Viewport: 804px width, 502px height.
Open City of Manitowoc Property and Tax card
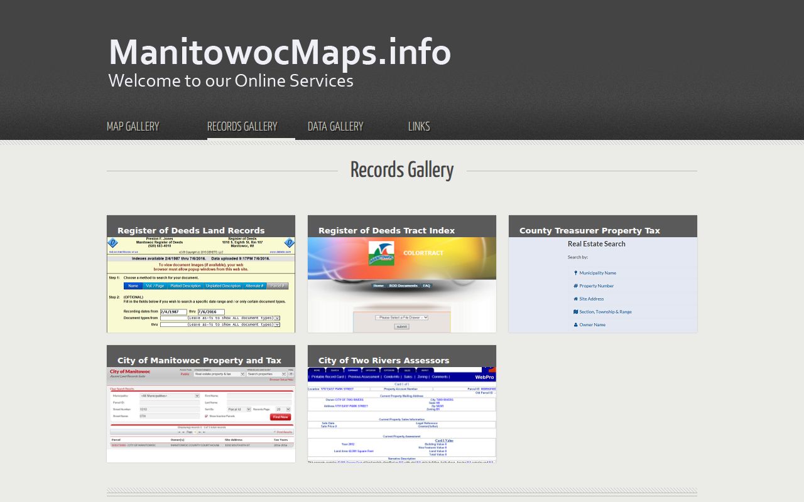(201, 404)
